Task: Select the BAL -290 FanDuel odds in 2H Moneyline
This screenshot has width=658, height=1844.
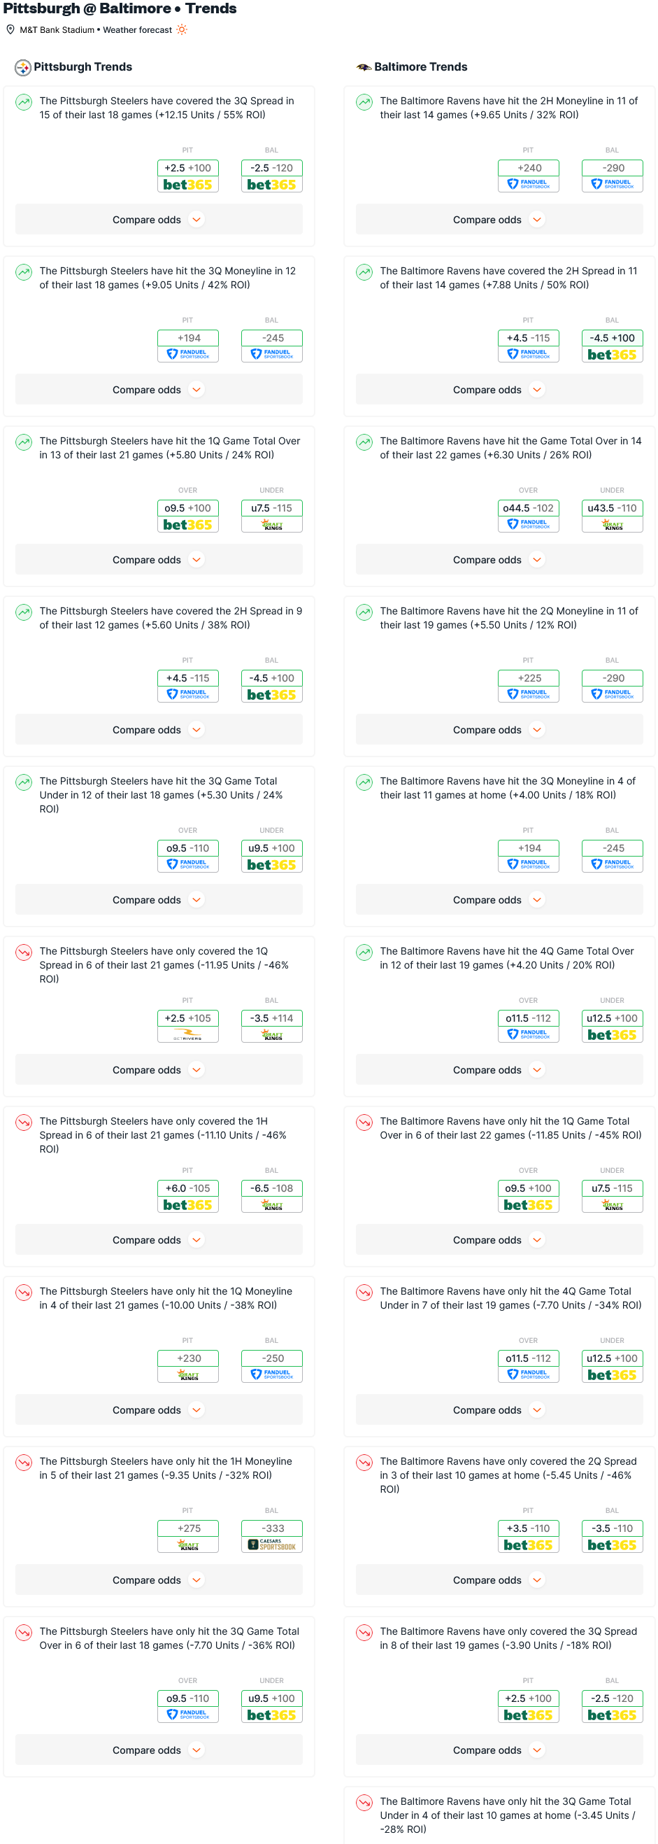Action: (x=613, y=176)
